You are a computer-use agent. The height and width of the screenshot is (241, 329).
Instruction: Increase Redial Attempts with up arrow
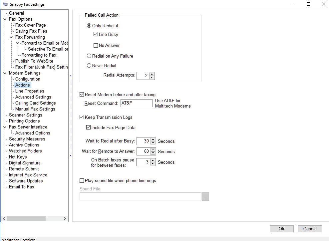tap(152, 74)
